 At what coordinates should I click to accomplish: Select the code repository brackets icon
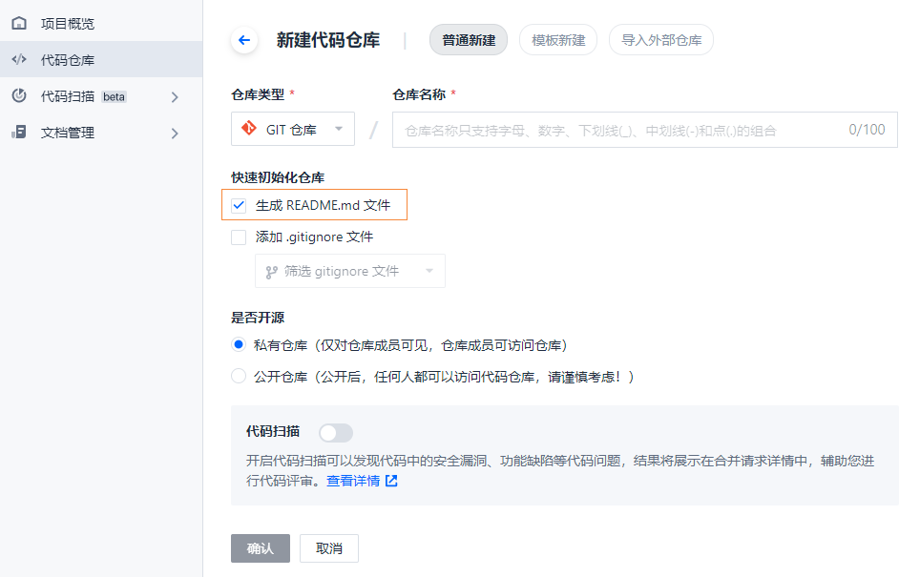(x=19, y=59)
